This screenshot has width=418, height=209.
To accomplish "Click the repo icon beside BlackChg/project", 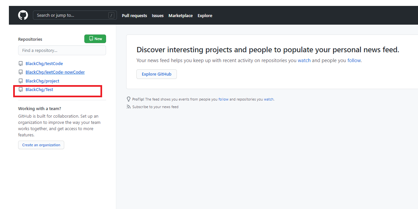I will click(x=21, y=81).
